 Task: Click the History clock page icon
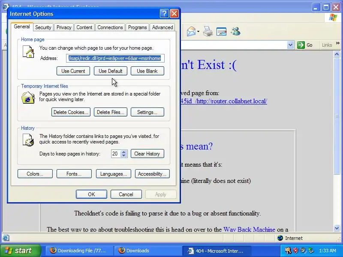click(x=28, y=140)
